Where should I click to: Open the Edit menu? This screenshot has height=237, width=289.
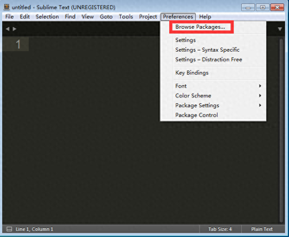tap(25, 17)
